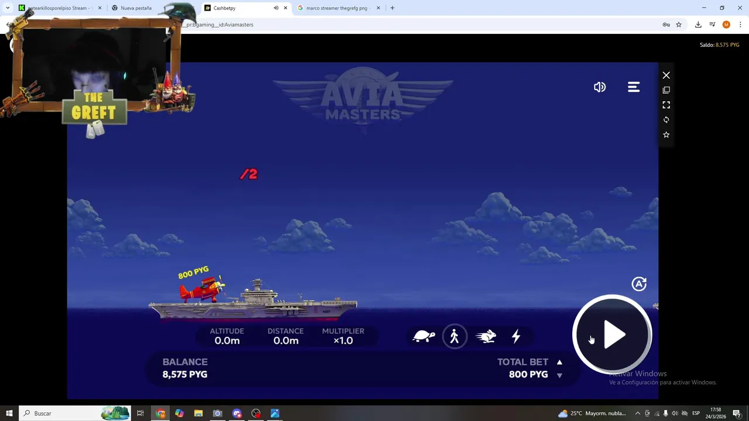Click the DISTANCE 0.0m readout

286,336
